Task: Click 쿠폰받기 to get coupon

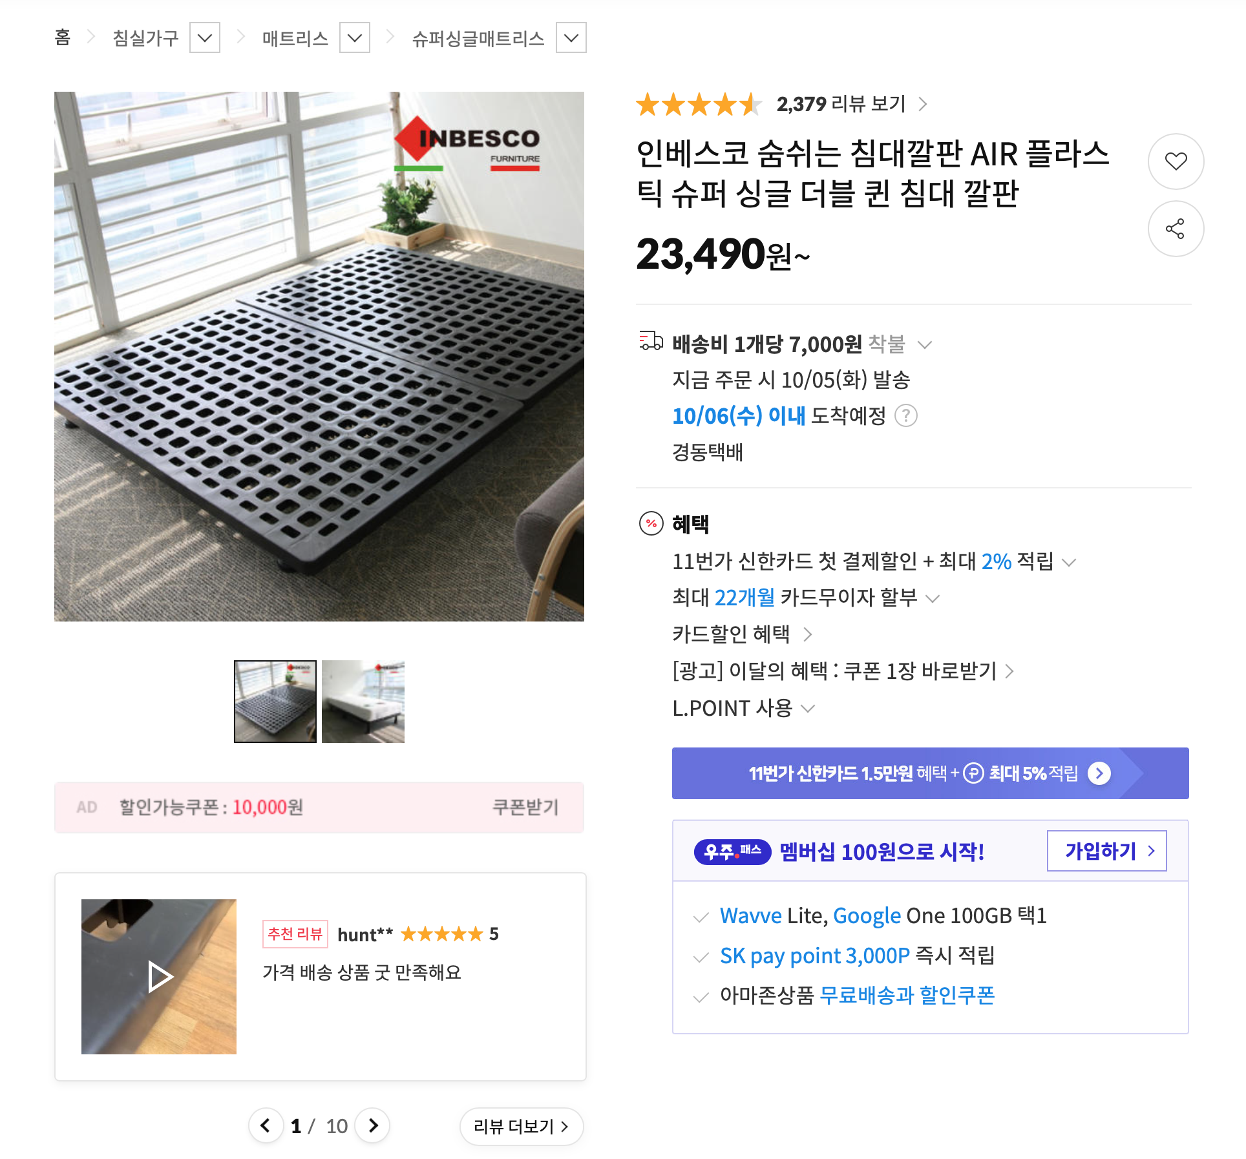Action: (x=525, y=807)
